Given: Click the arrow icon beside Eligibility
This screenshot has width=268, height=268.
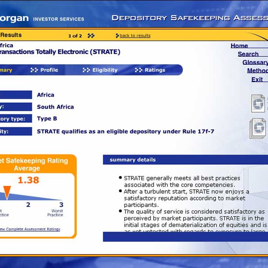Looking at the screenshot, I should (86, 70).
